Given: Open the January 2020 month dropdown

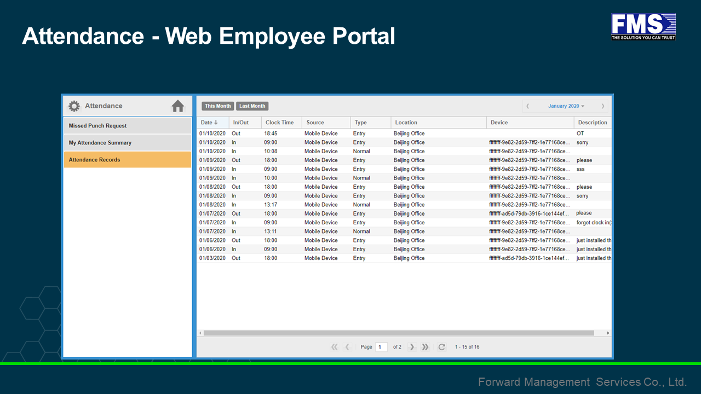Looking at the screenshot, I should click(566, 106).
